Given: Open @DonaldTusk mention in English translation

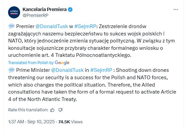Looking at the screenshot, I should [67, 70].
